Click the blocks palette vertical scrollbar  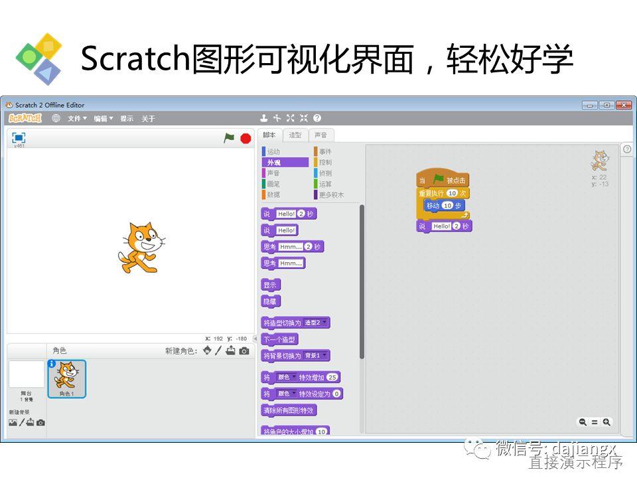click(362, 282)
